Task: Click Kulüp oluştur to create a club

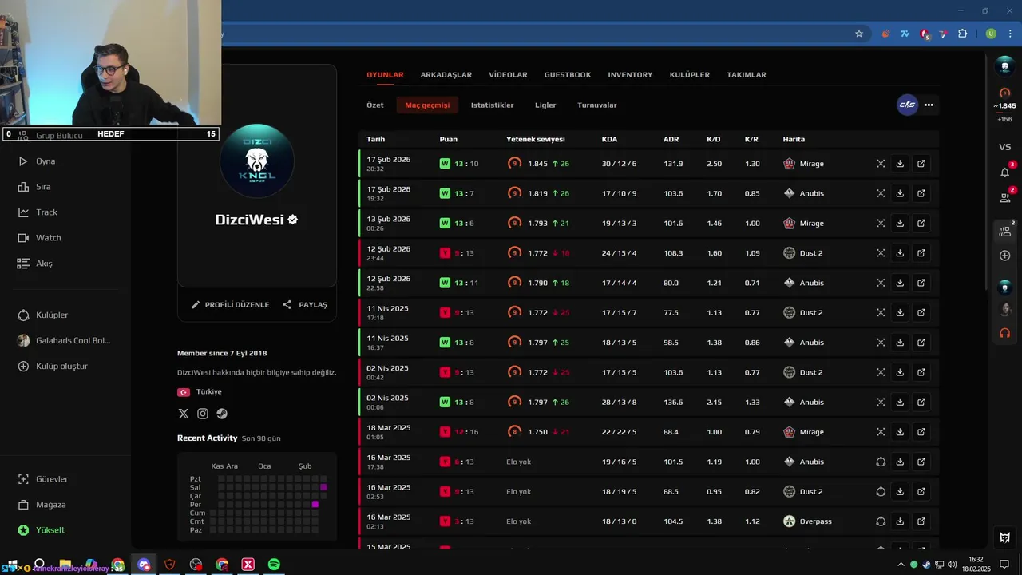Action: tap(53, 367)
